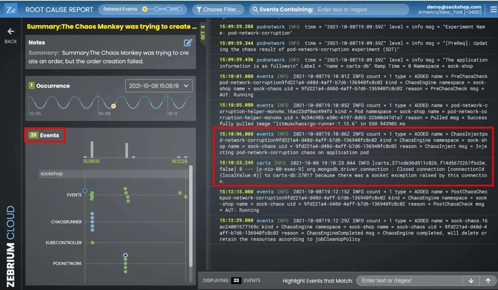Click the purple dot in PODNETWORK row

[x=126, y=255]
